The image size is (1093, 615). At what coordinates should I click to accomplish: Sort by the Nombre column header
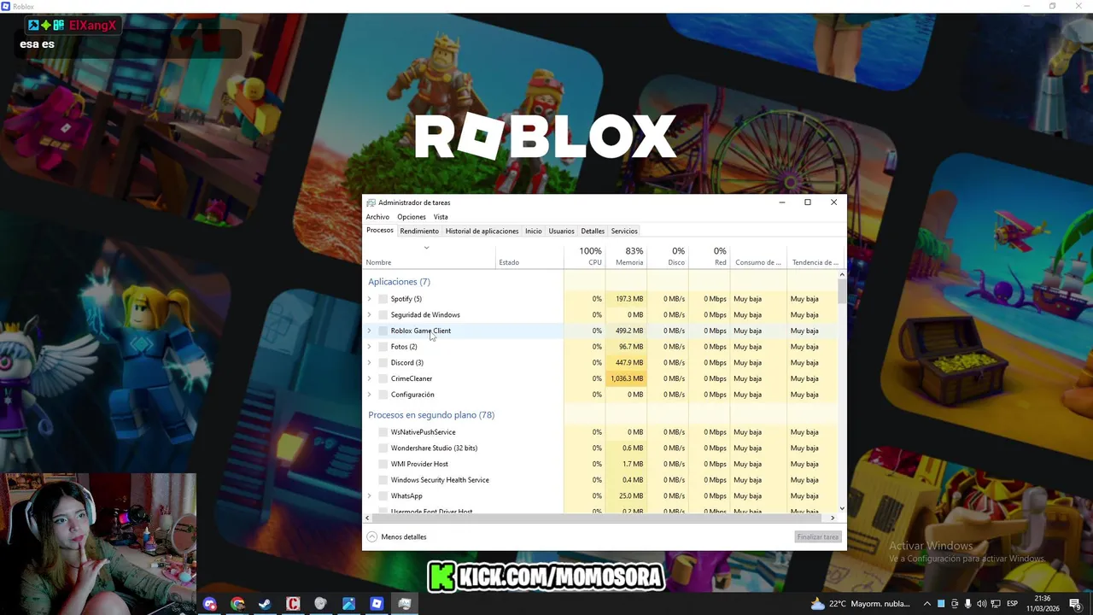click(x=430, y=255)
